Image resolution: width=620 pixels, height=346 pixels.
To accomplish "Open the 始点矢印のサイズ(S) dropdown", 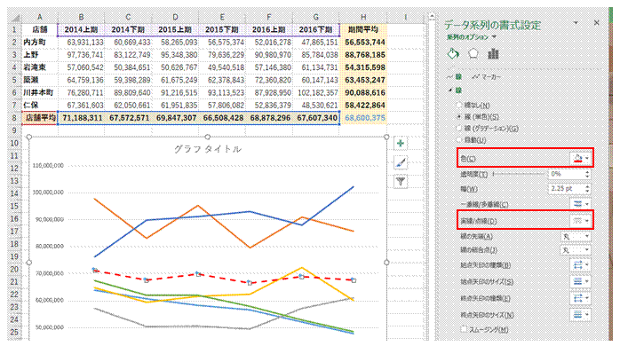I will tap(581, 281).
